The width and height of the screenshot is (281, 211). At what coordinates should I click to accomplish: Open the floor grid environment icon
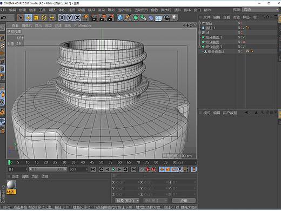[x=159, y=18]
